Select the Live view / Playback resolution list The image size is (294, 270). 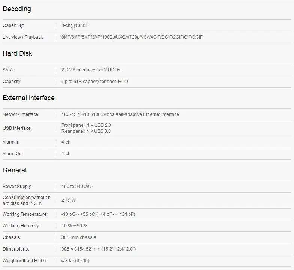tap(132, 37)
